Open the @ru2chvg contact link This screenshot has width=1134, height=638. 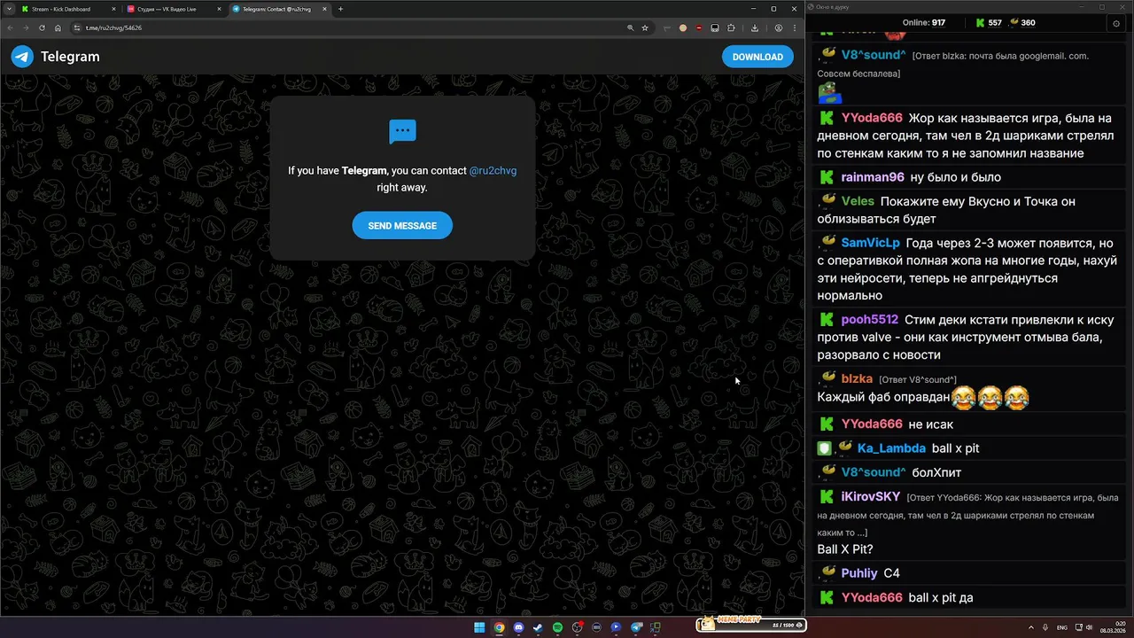(x=493, y=171)
